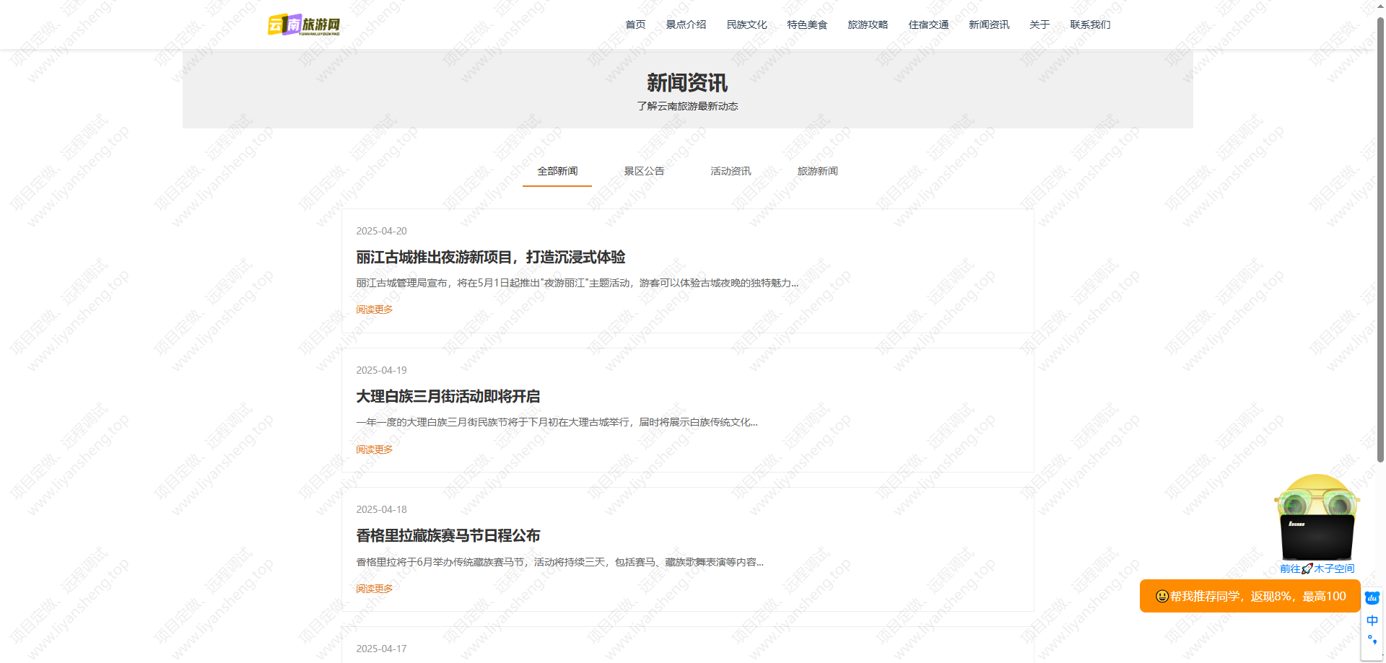Click the page vertical scrollbar

click(1380, 238)
